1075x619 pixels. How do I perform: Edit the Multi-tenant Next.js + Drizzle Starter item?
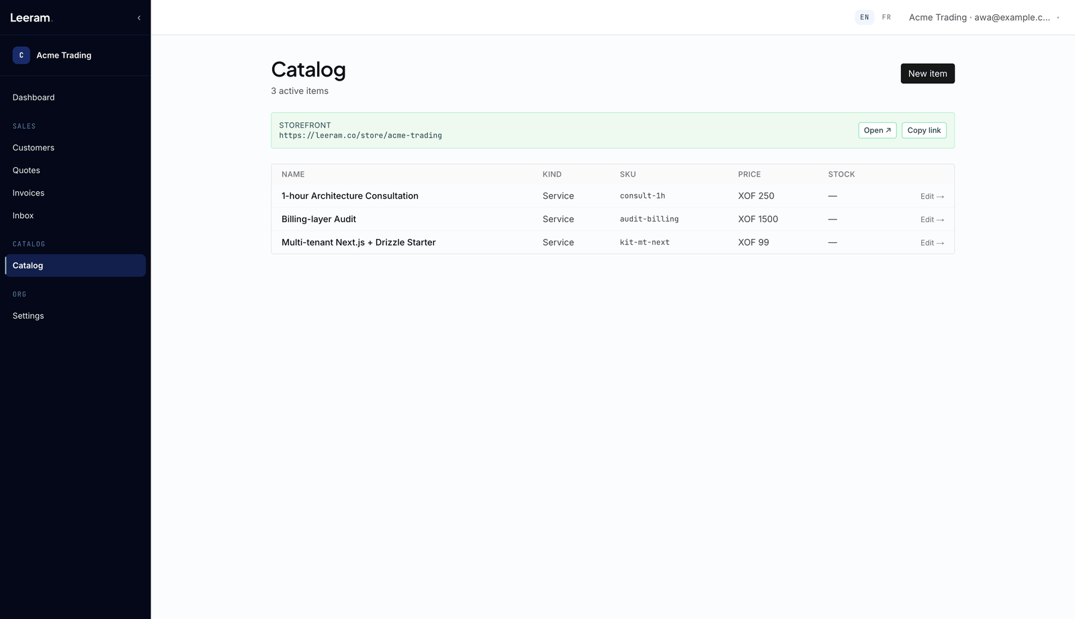932,243
